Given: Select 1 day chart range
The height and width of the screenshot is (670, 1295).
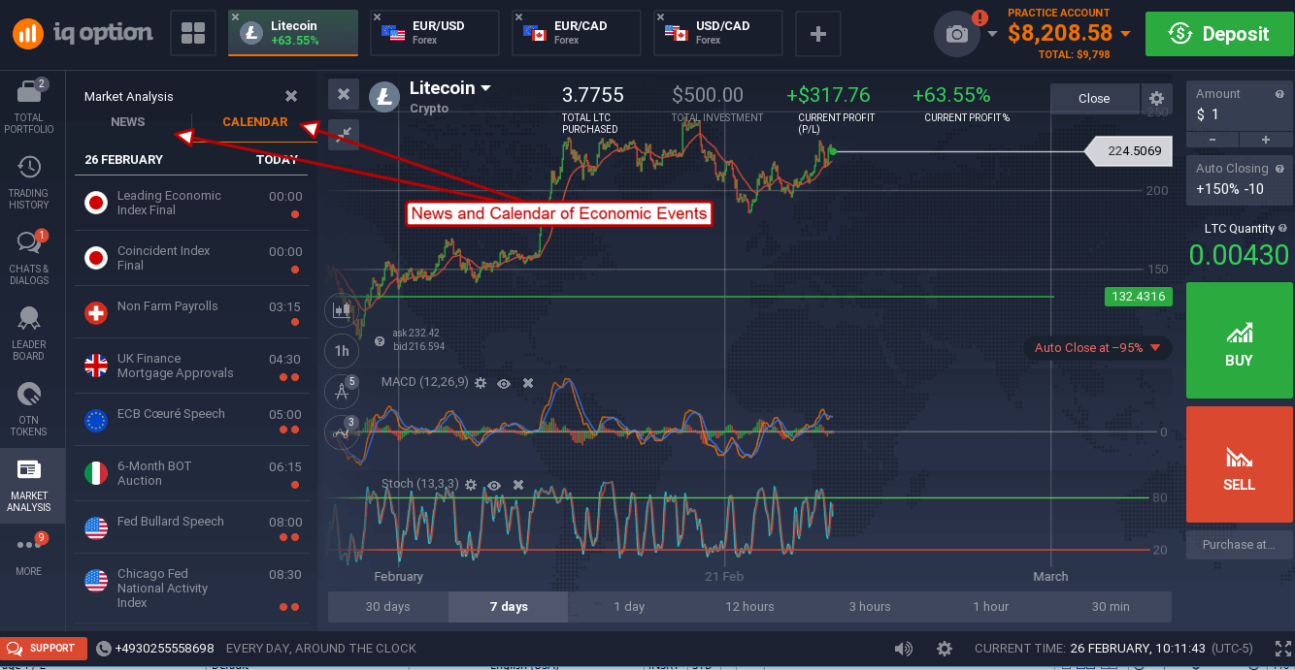Looking at the screenshot, I should (x=629, y=607).
